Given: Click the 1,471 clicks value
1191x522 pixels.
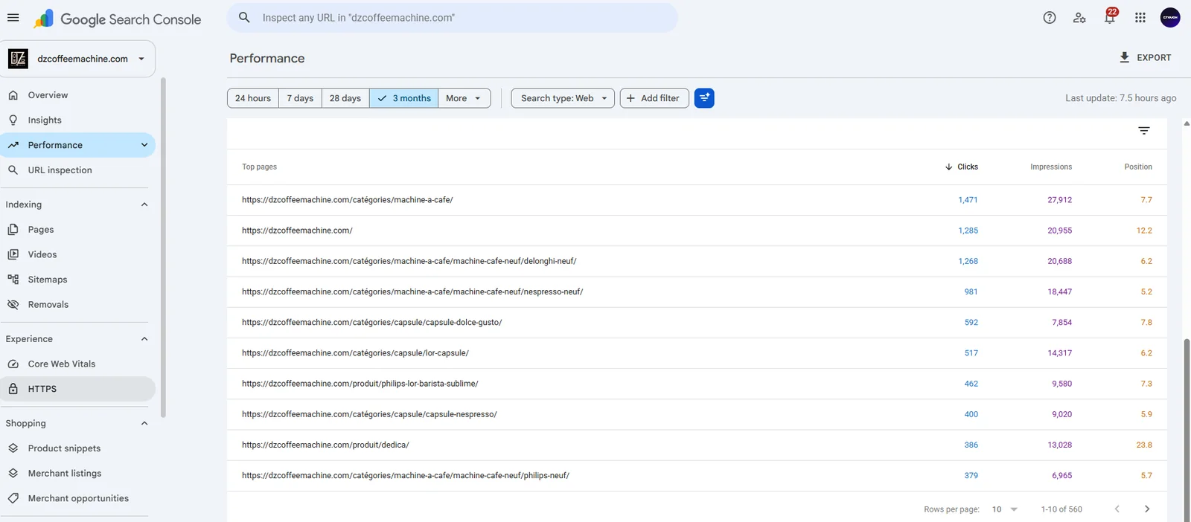Looking at the screenshot, I should tap(968, 200).
